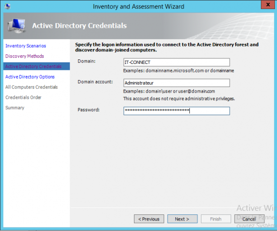Image resolution: width=277 pixels, height=231 pixels.
Task: Cancel the wizard
Action: point(249,219)
